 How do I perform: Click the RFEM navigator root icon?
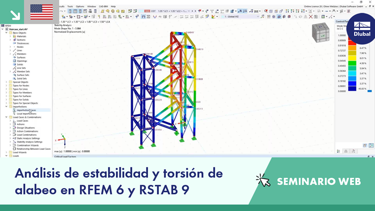tap(2, 26)
